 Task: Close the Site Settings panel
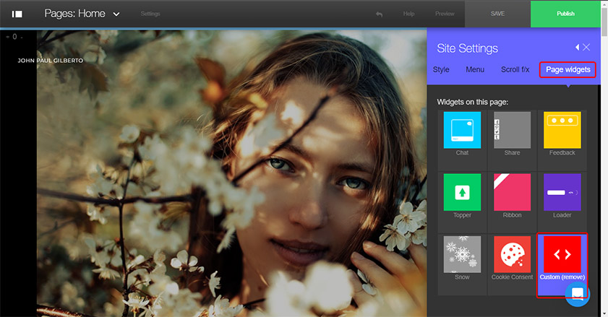[x=587, y=47]
